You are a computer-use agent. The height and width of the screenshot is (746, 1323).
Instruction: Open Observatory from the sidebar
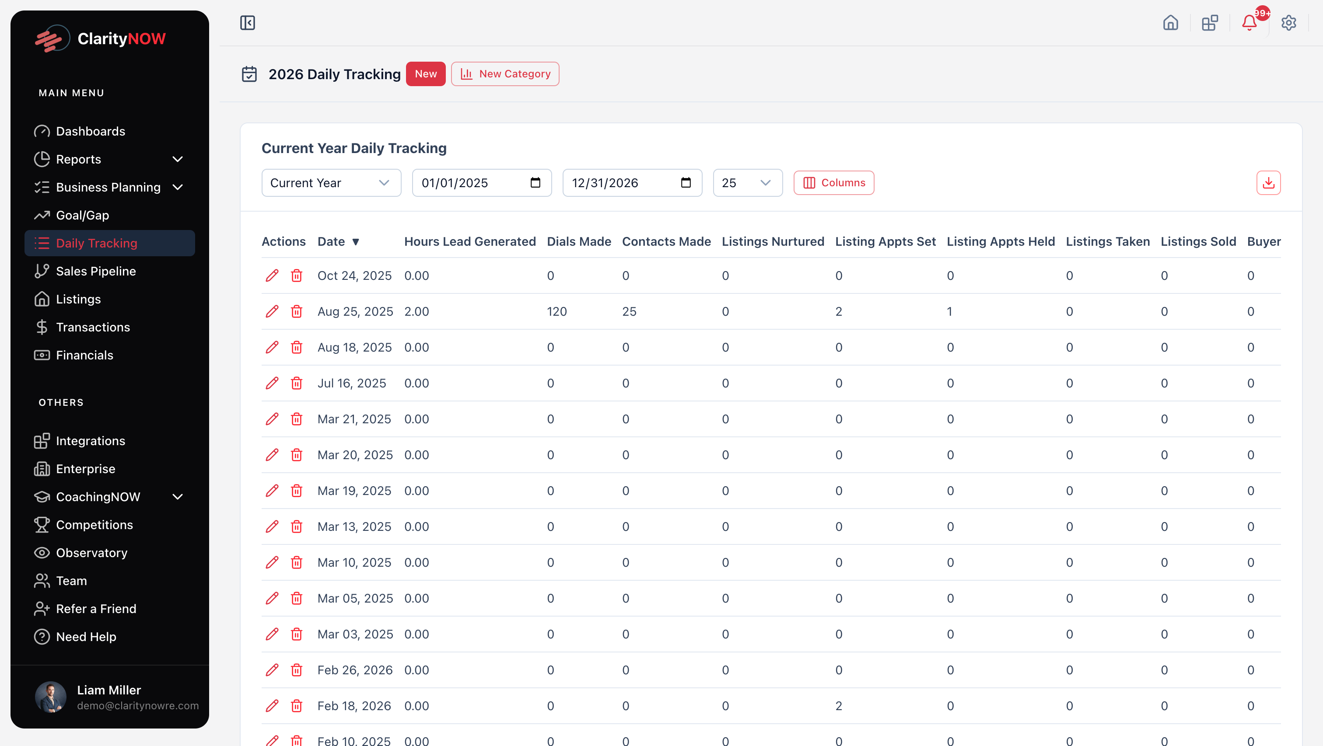(91, 553)
